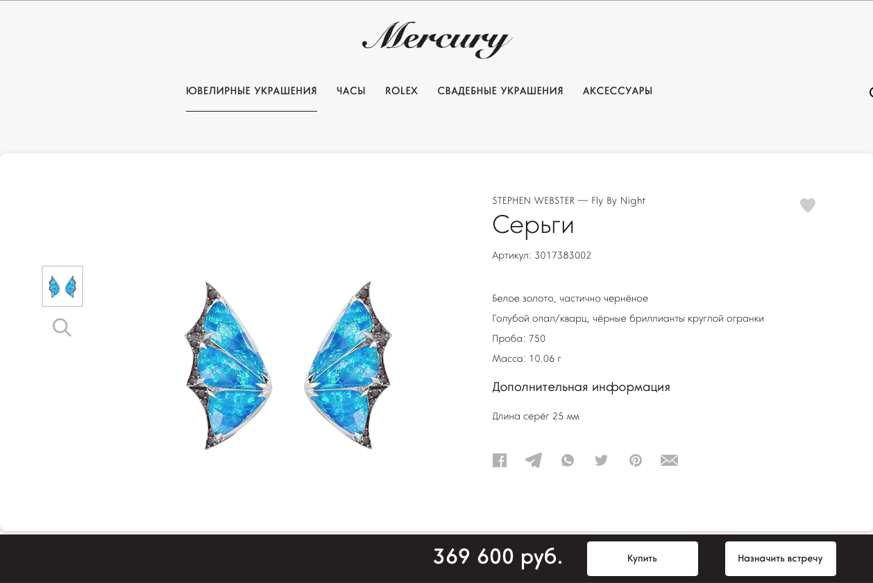Share the earrings on Facebook
This screenshot has width=873, height=583.
point(500,460)
